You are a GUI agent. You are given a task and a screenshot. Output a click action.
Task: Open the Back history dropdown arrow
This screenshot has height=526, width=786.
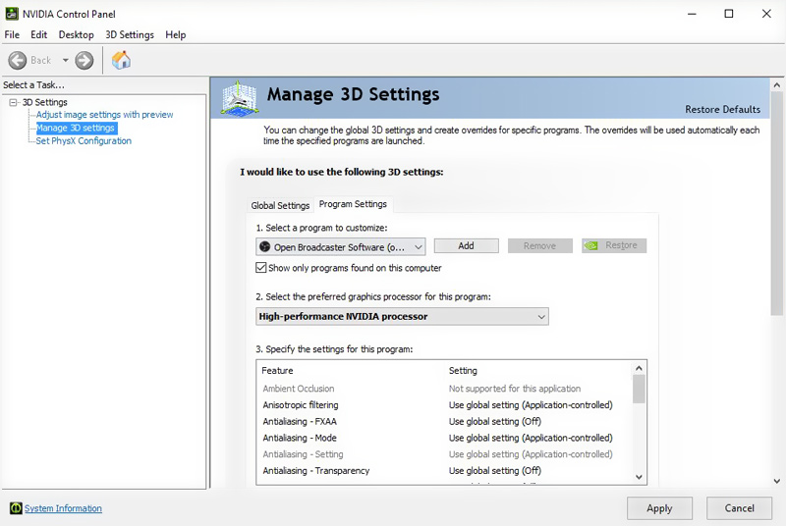click(x=65, y=60)
